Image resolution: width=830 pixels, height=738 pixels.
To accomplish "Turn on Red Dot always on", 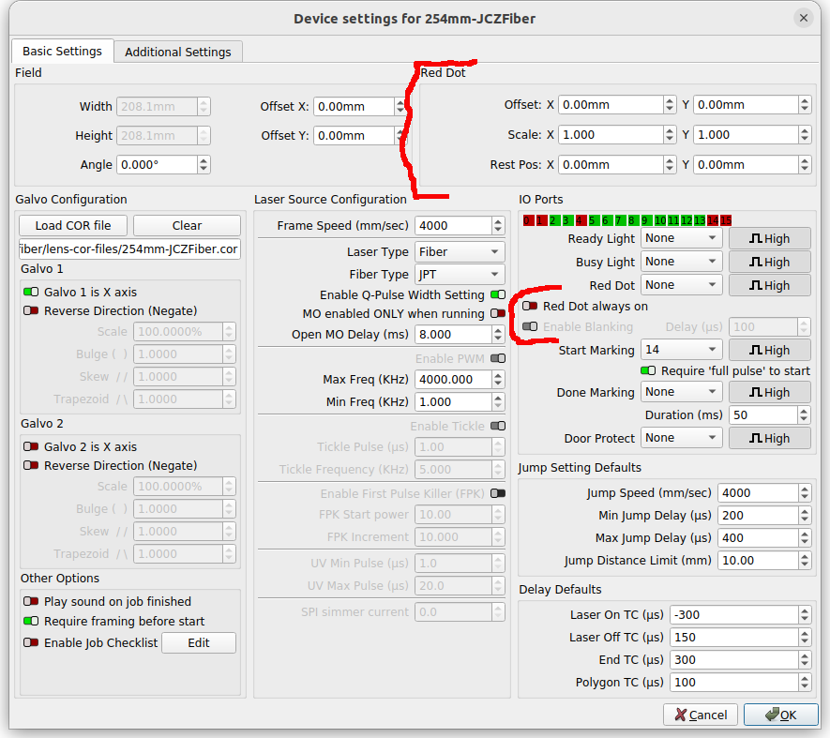I will 530,306.
